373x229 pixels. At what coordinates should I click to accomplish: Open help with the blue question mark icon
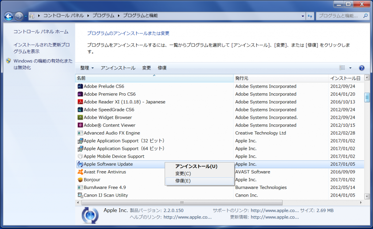tap(362, 68)
